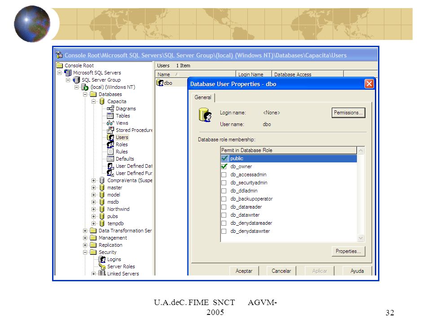Expand the master database node
Viewport: 431px width, 323px height.
point(93,188)
